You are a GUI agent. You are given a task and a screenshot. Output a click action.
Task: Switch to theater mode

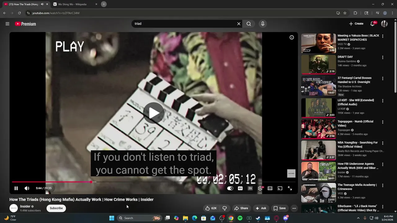(x=270, y=188)
